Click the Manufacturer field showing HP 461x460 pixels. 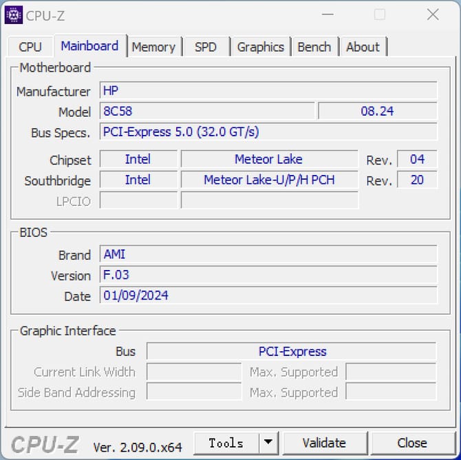(x=268, y=90)
